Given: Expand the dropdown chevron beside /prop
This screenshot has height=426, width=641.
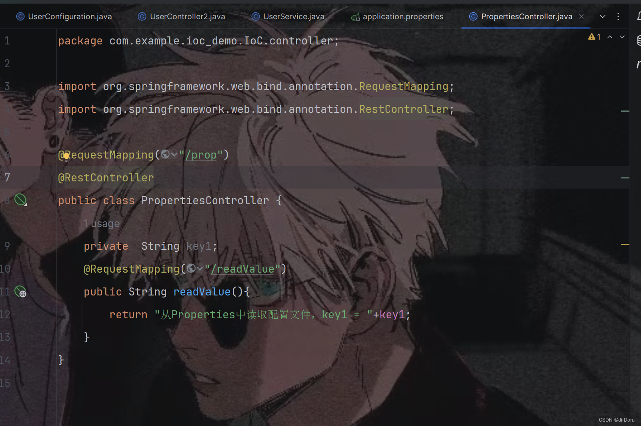Looking at the screenshot, I should (x=174, y=155).
